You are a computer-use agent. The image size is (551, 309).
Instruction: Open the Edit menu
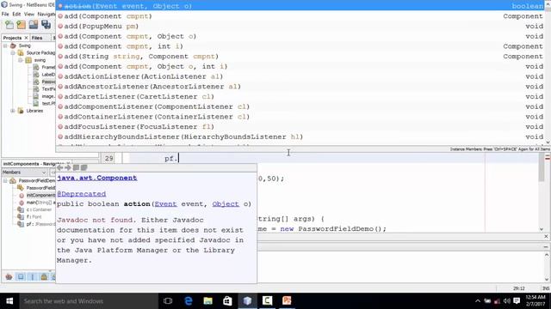(16, 14)
